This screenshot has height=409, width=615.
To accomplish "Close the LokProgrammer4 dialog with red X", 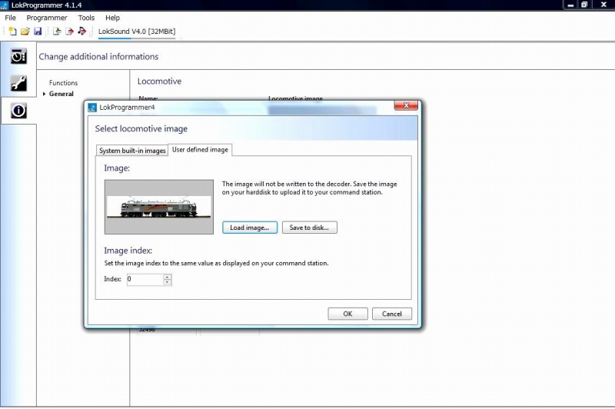I will pyautogui.click(x=406, y=105).
